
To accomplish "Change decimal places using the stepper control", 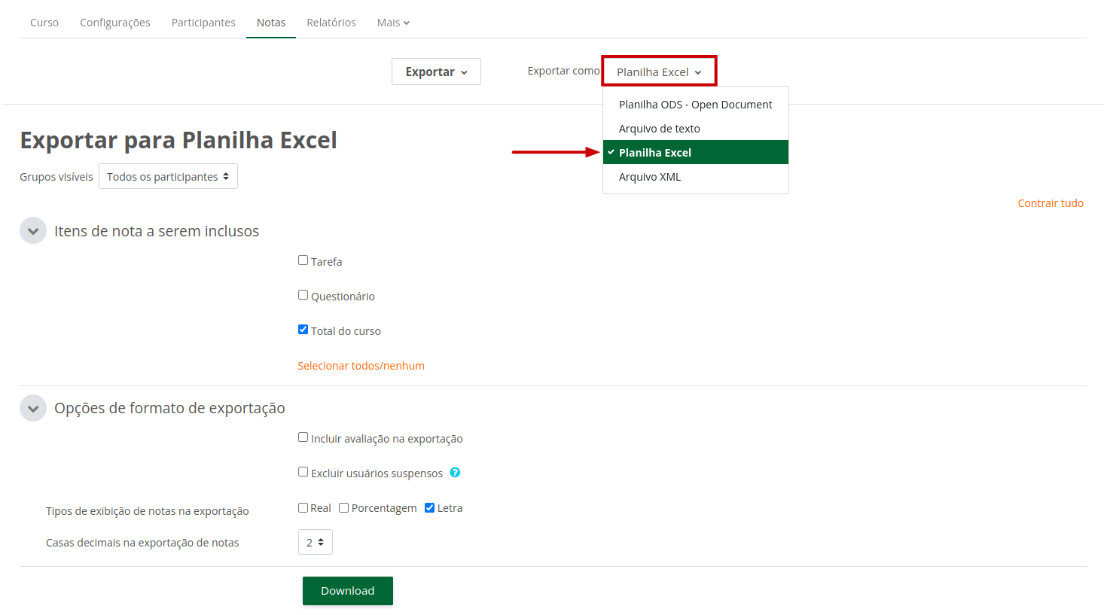I will (x=322, y=541).
